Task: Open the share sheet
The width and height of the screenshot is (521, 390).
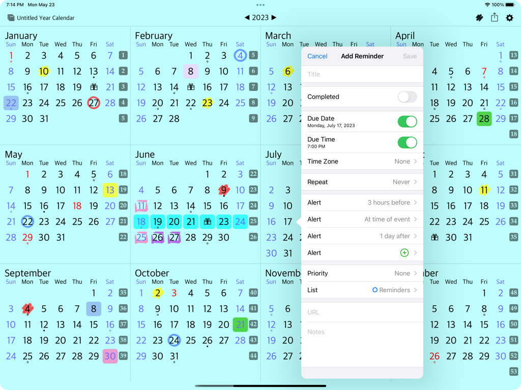Action: 494,17
